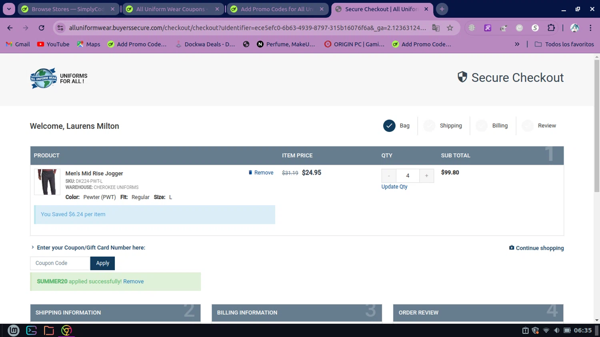The width and height of the screenshot is (600, 337).
Task: Open the Chrome three-dot menu
Action: (590, 28)
